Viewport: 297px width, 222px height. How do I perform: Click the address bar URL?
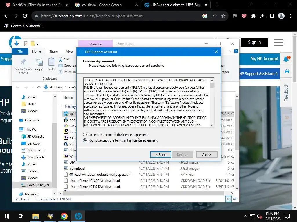[x=92, y=16]
